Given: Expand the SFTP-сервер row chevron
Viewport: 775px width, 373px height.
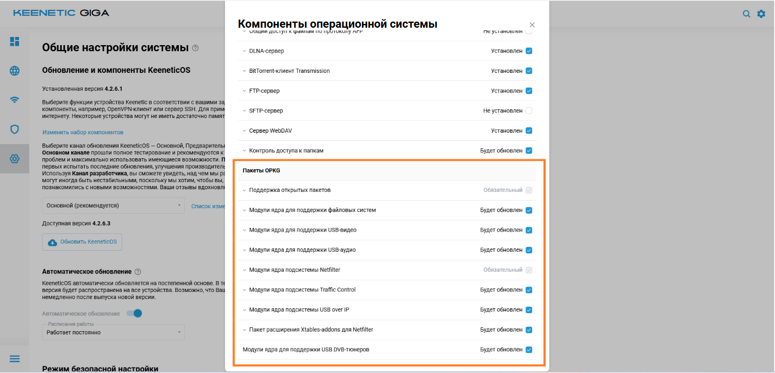Looking at the screenshot, I should (245, 111).
